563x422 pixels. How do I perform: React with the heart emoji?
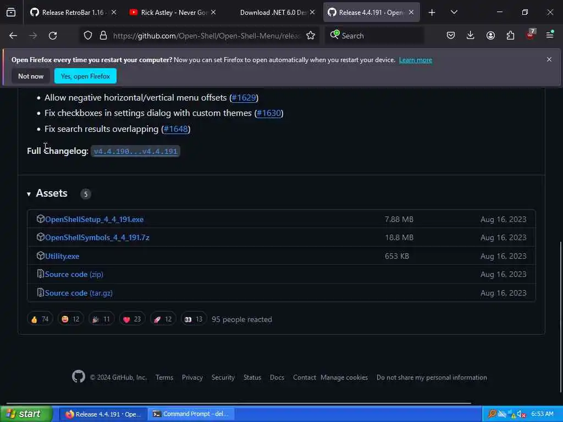point(132,319)
